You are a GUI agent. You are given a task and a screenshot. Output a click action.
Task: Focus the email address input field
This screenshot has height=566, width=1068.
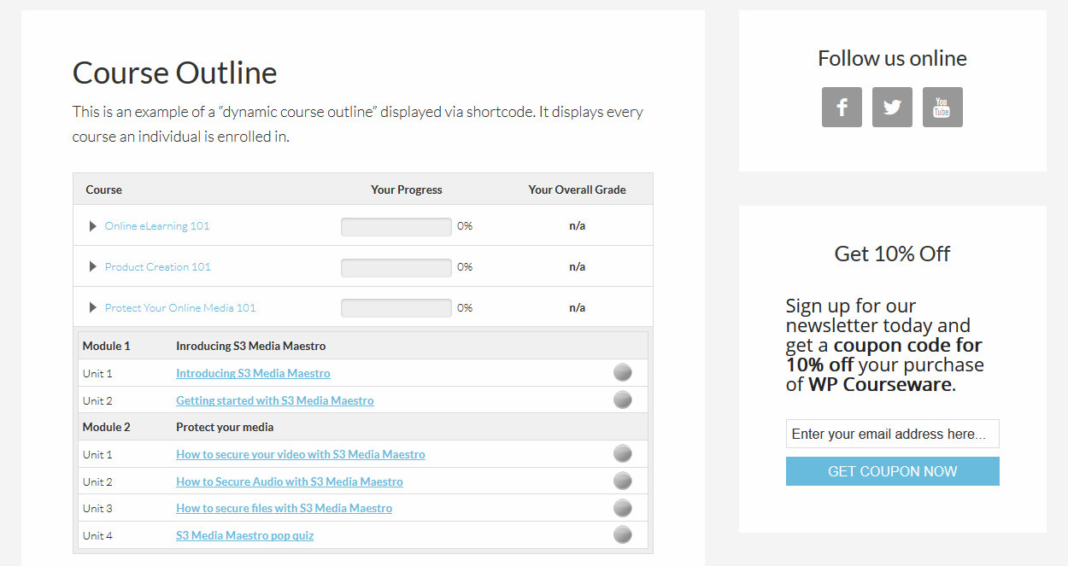coord(893,434)
